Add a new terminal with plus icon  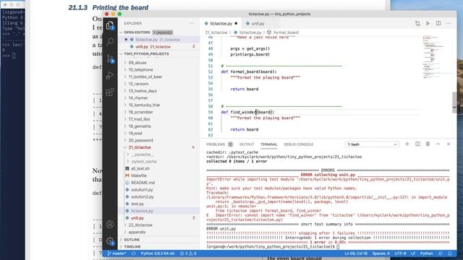pos(407,144)
